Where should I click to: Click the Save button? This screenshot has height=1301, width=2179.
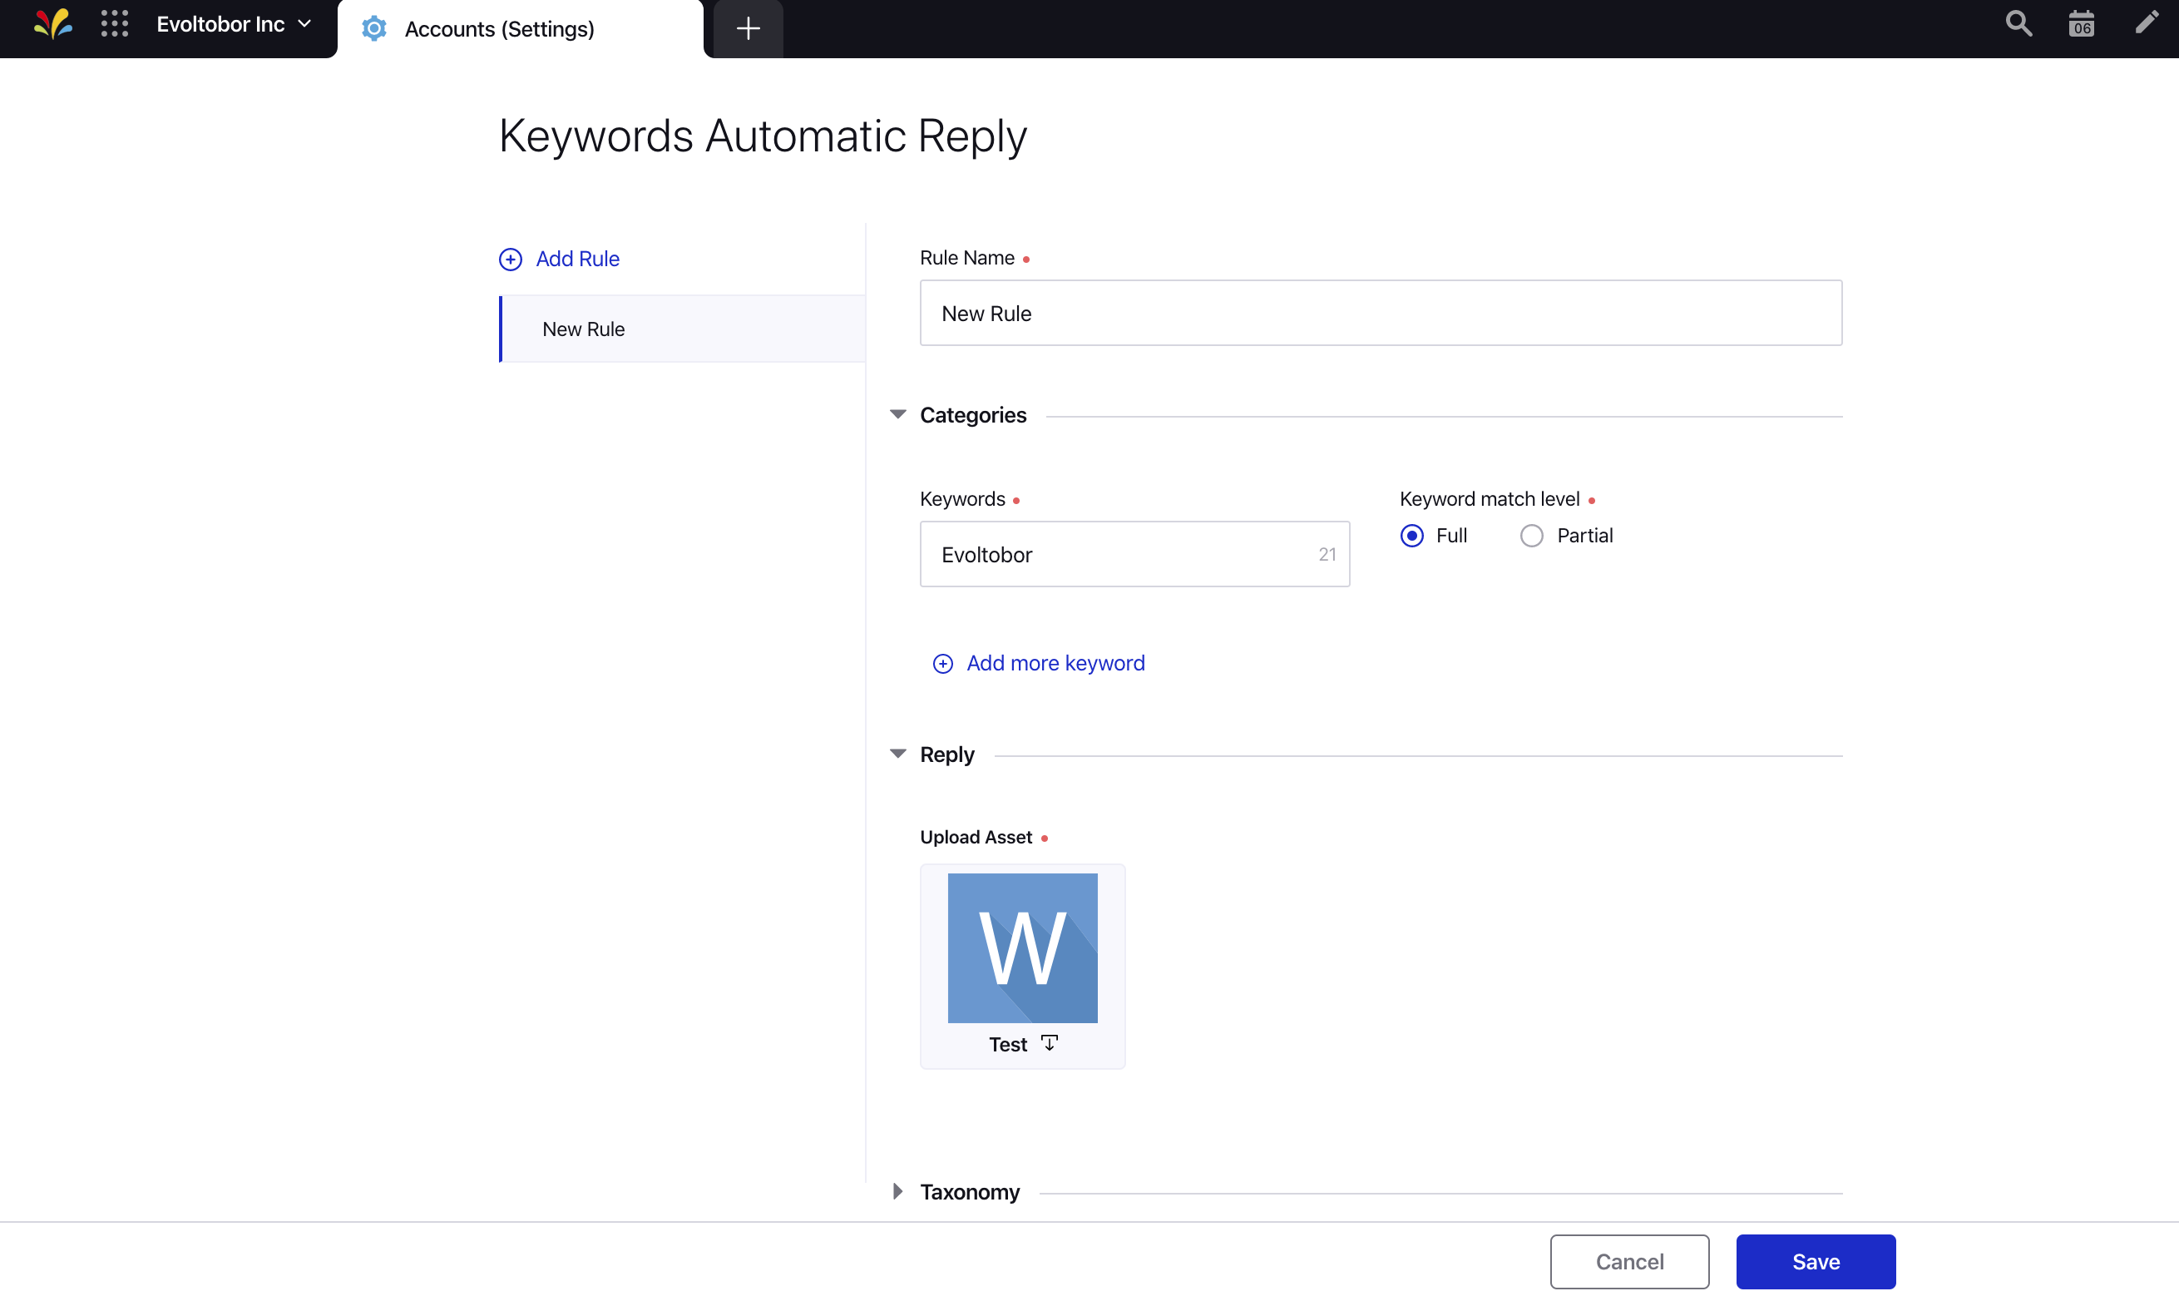[1815, 1261]
